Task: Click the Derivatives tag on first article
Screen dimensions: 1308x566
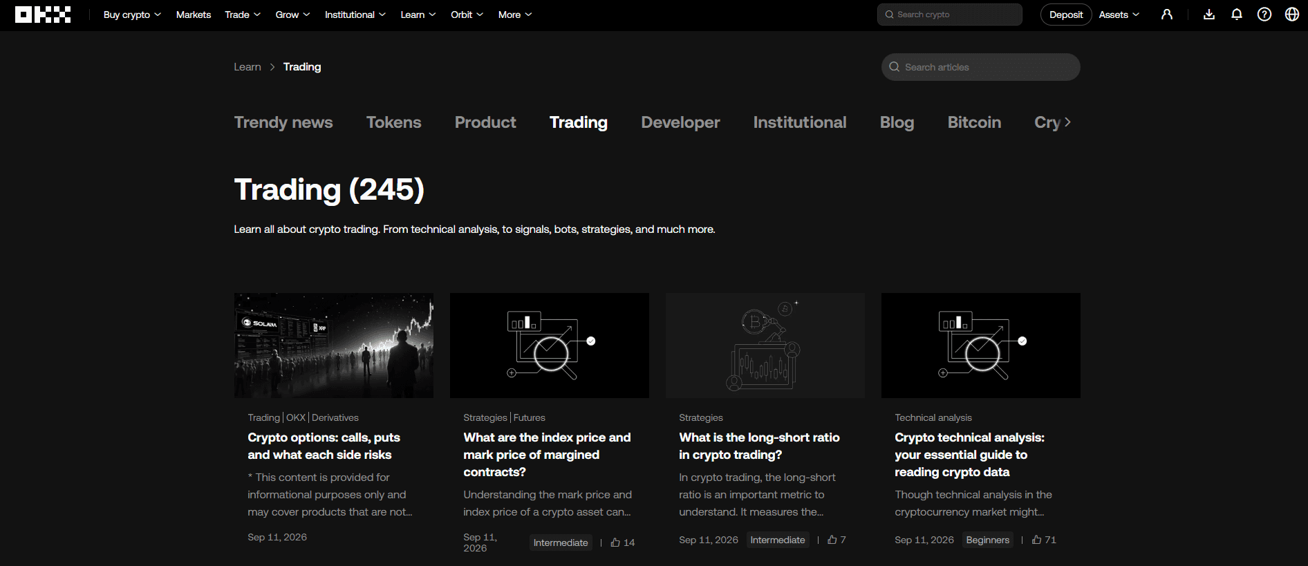Action: point(335,417)
